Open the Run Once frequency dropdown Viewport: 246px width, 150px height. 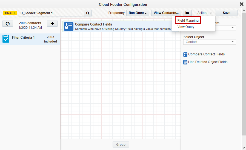[x=138, y=13]
